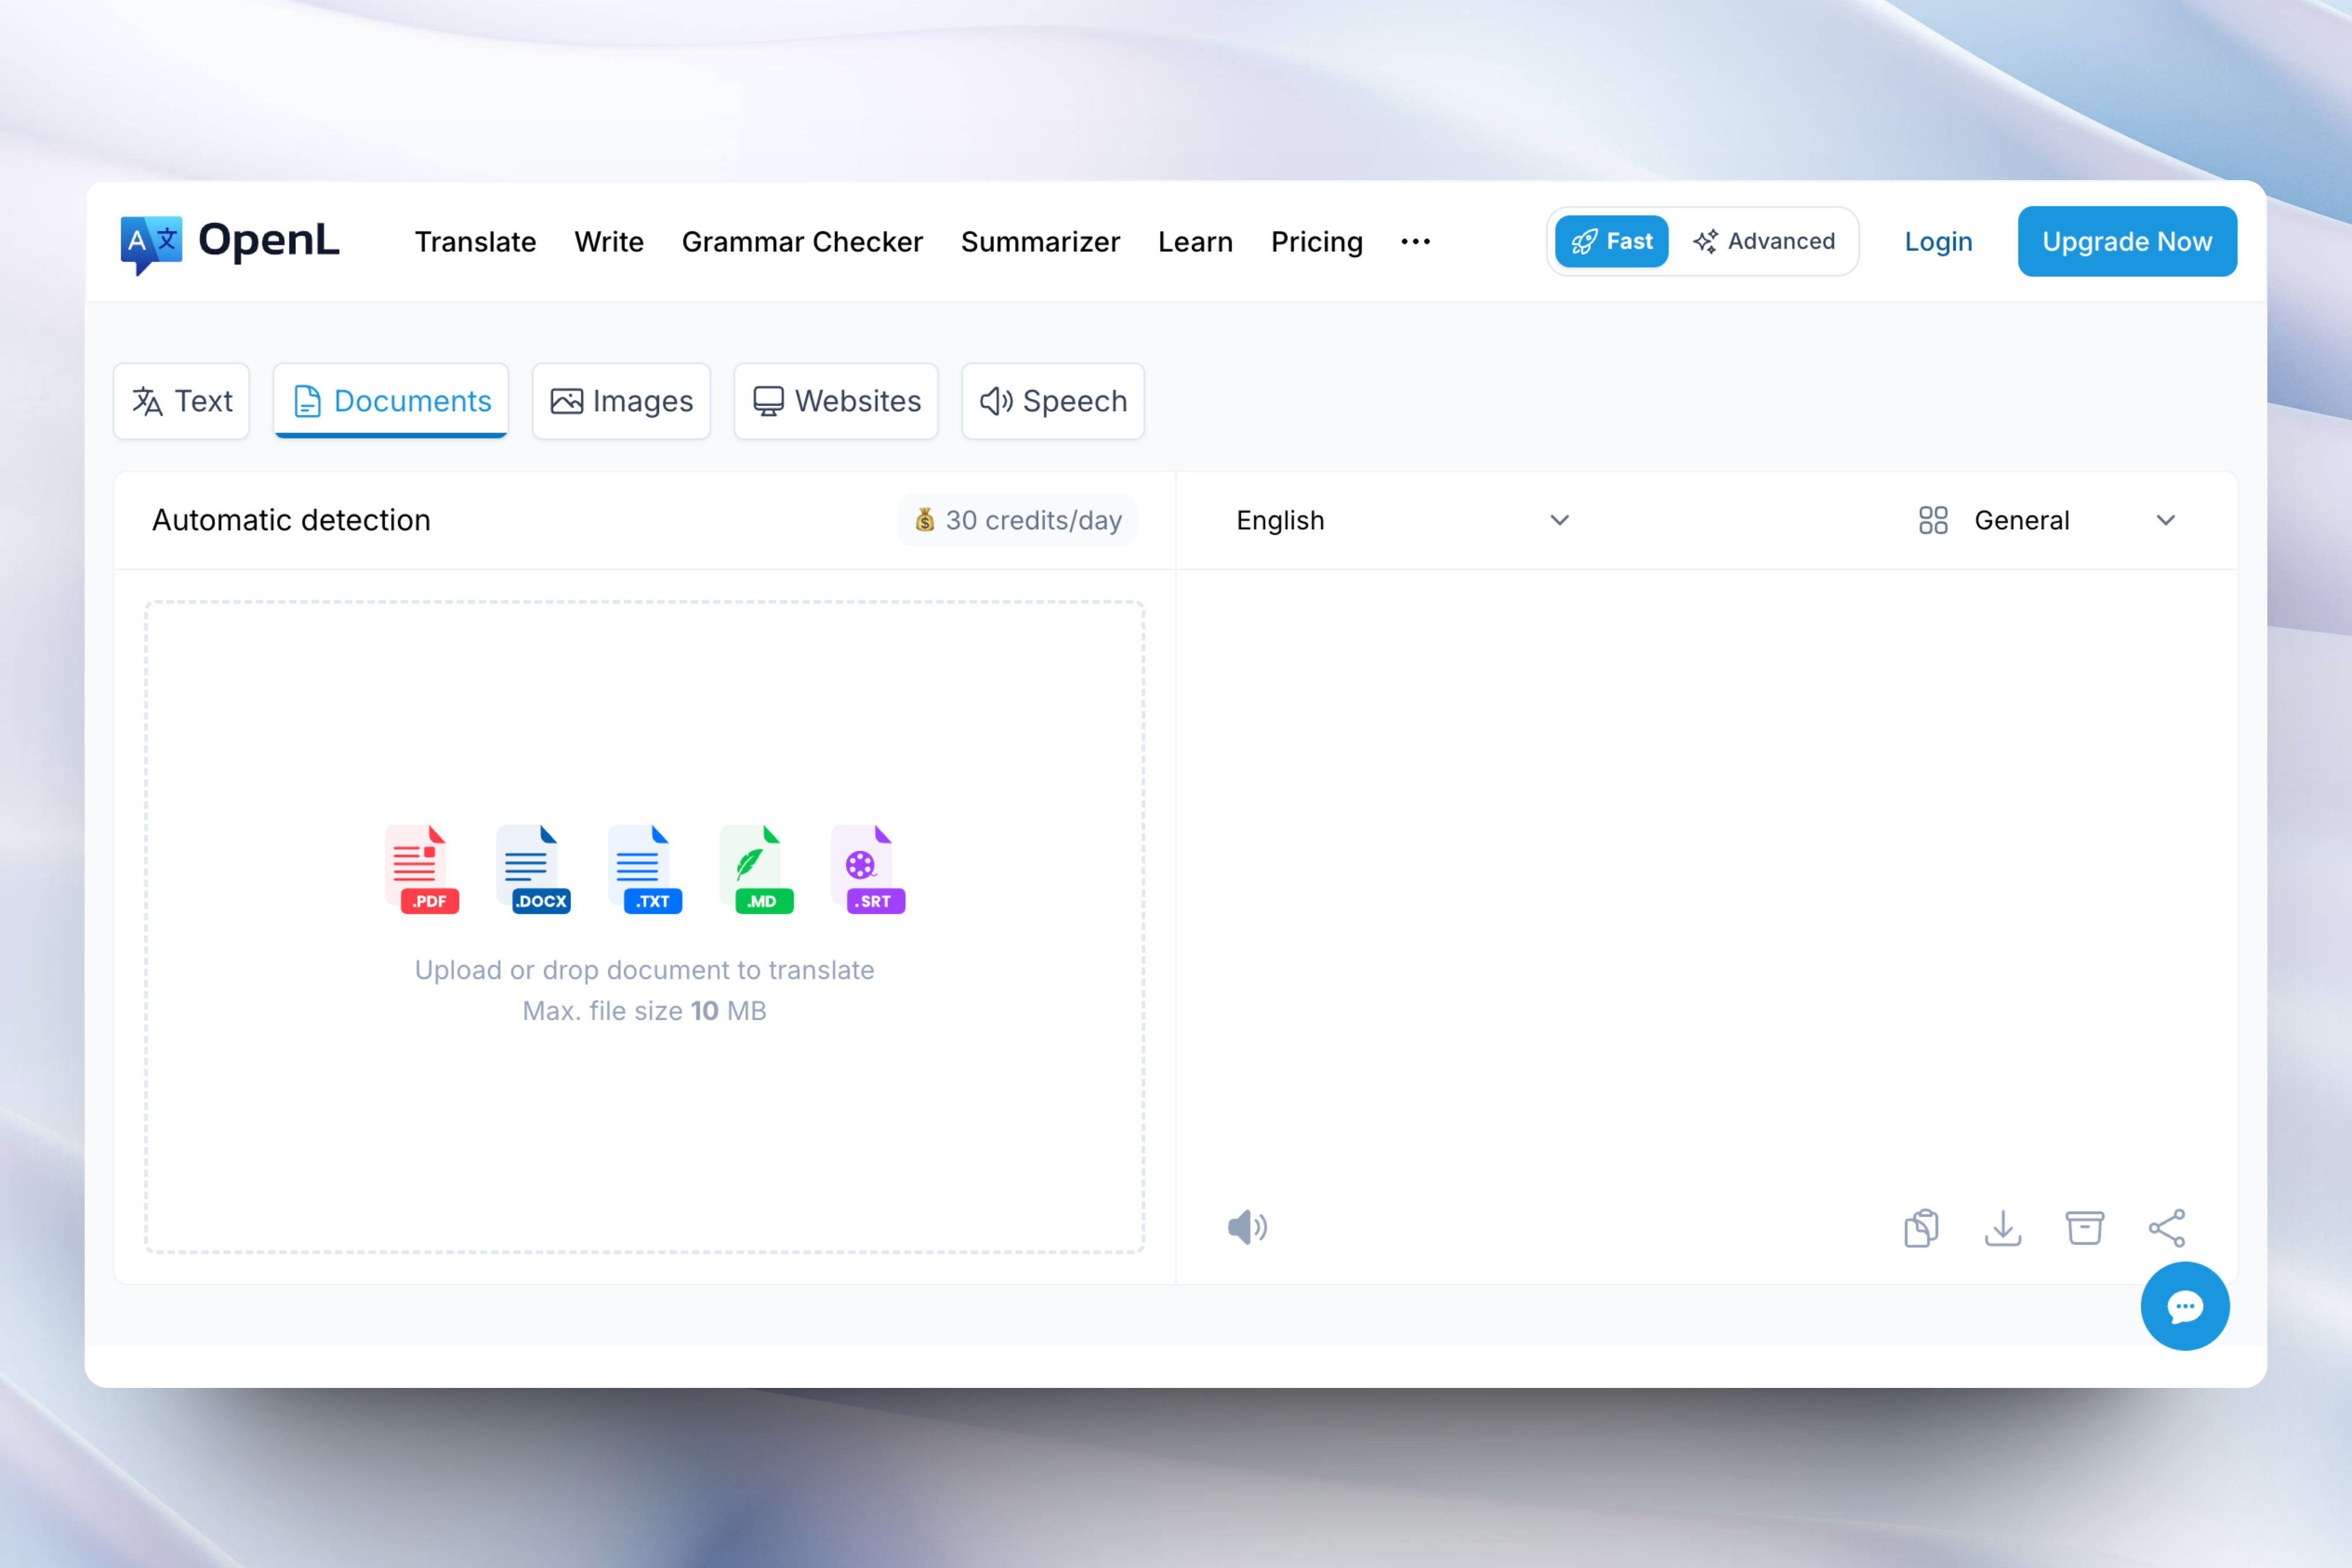This screenshot has height=1568, width=2352.
Task: Open the Grammar Checker menu item
Action: [802, 242]
